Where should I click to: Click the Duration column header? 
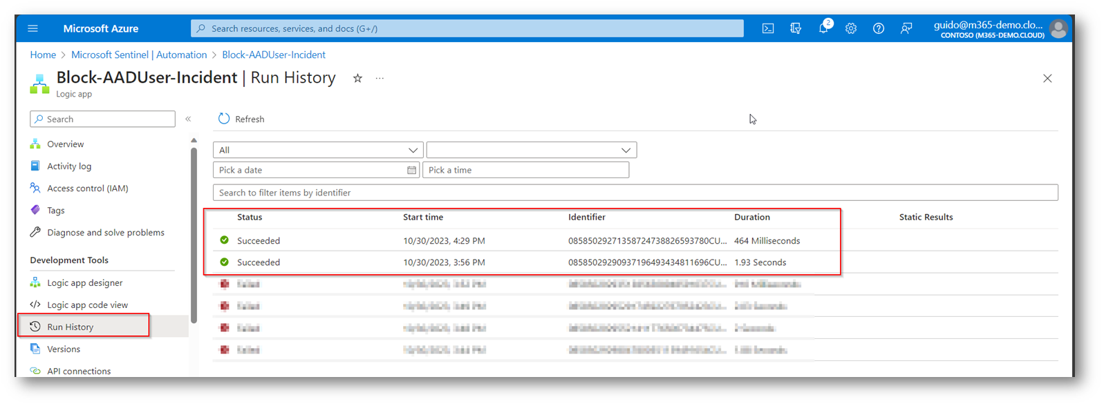[x=752, y=217]
